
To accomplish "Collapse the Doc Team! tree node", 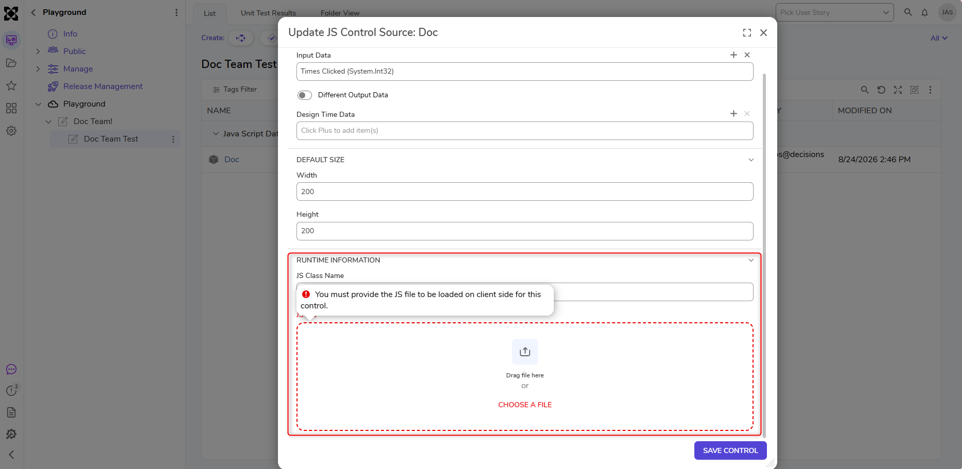I will pos(48,121).
